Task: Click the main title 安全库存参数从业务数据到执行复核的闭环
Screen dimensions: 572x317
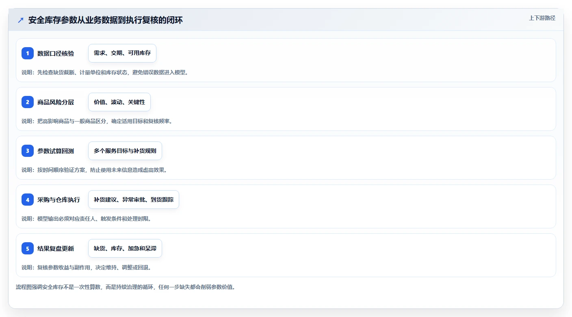Action: pos(106,20)
